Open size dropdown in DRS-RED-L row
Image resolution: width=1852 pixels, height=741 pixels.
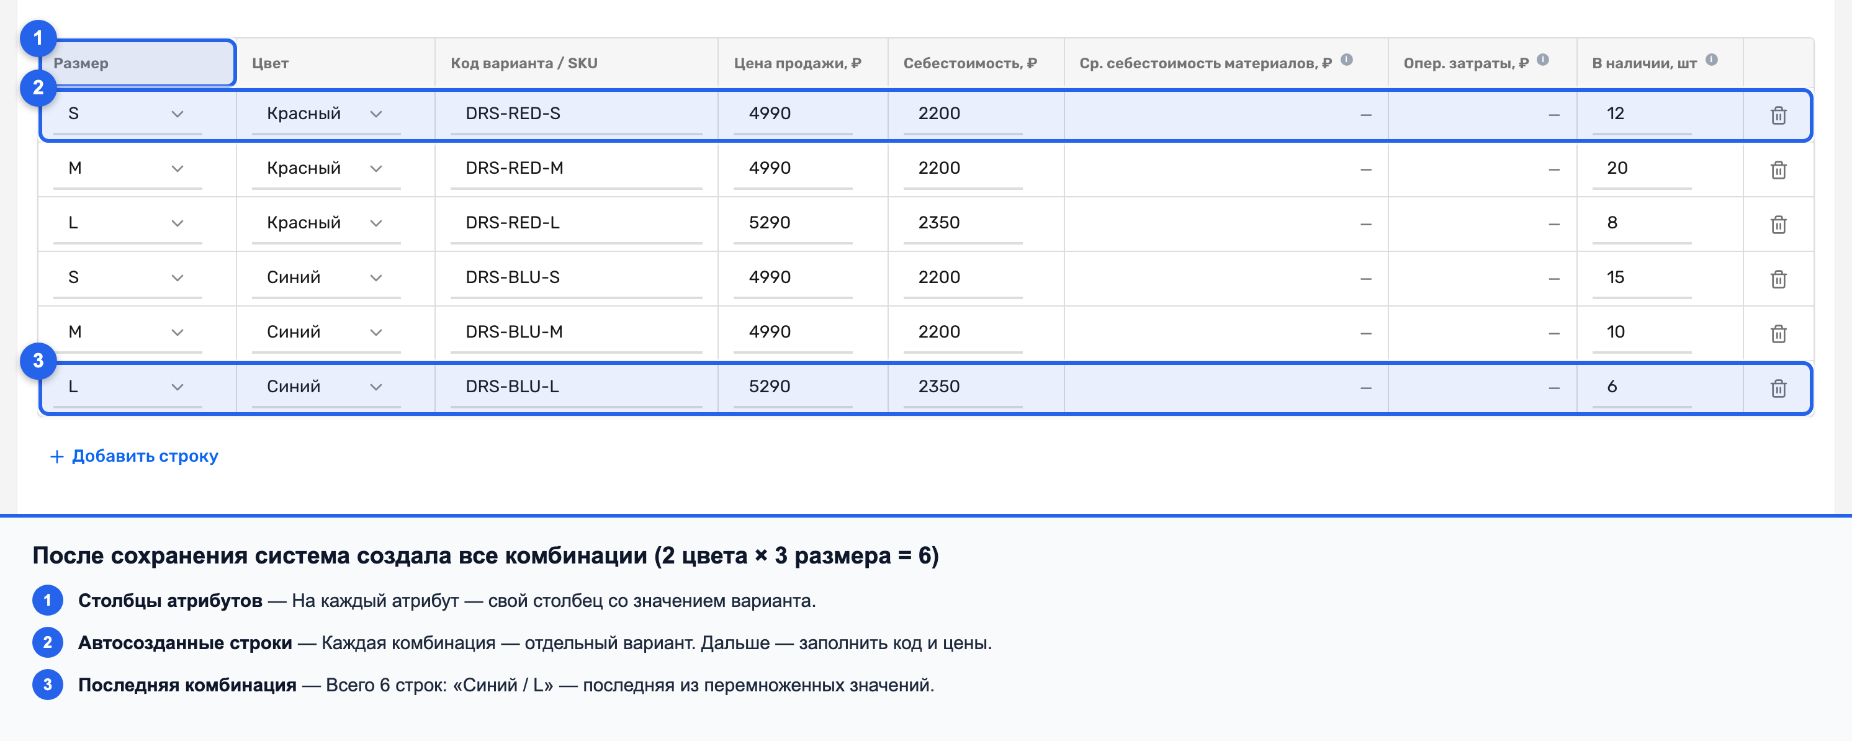point(127,223)
